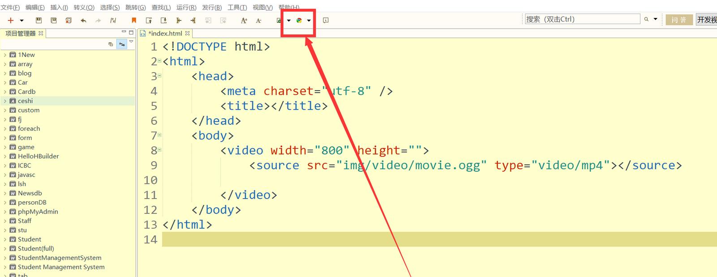Toggle Link with Editor in project manager
The width and height of the screenshot is (717, 277).
pos(122,44)
